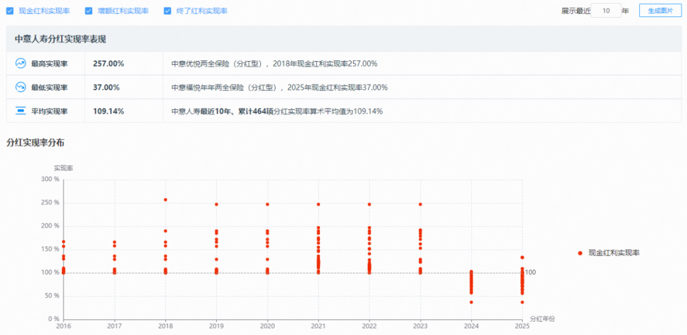Click the rising trend icon beside 最高实现率
The width and height of the screenshot is (687, 335).
[20, 64]
